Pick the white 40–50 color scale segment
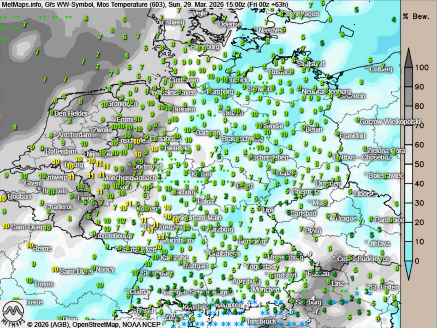 pyautogui.click(x=408, y=174)
